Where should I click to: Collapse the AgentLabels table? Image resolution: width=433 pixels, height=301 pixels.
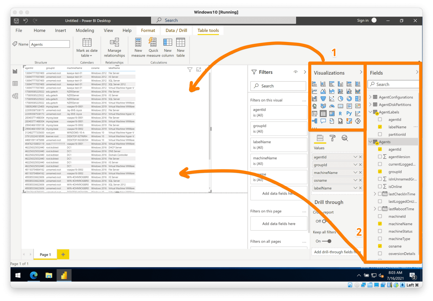[370, 112]
